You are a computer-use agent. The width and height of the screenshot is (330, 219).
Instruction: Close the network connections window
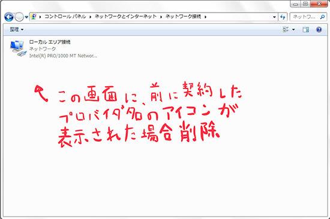click(x=319, y=4)
